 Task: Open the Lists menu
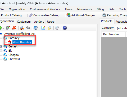tap(112, 9)
